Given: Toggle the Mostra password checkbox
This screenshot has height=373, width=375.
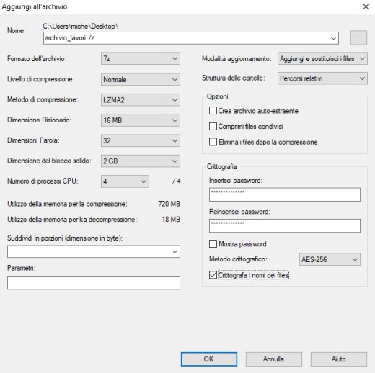Looking at the screenshot, I should (x=213, y=244).
